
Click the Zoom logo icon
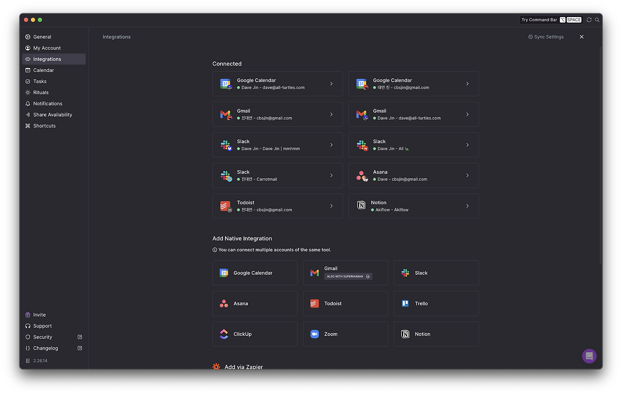[314, 334]
